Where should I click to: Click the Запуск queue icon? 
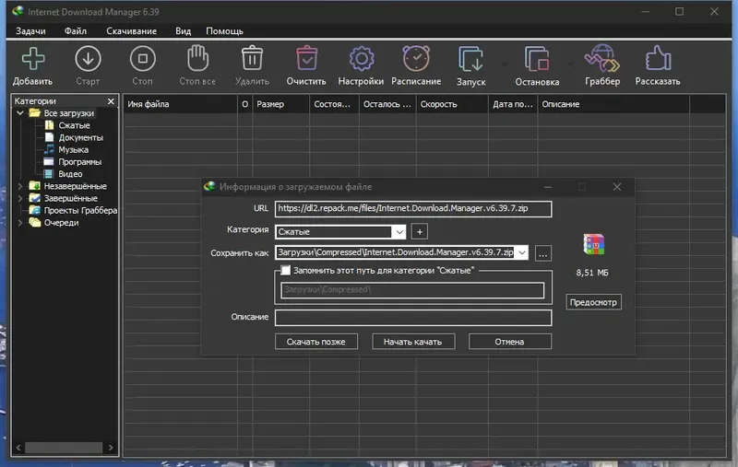(470, 59)
